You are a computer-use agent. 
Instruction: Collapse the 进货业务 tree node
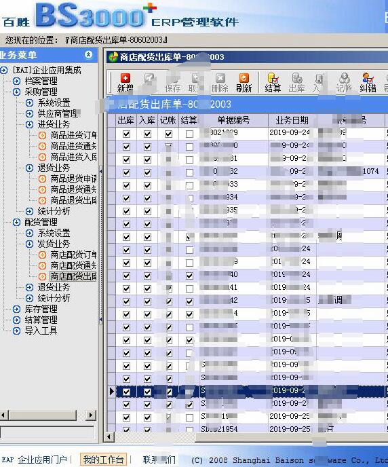pos(29,124)
